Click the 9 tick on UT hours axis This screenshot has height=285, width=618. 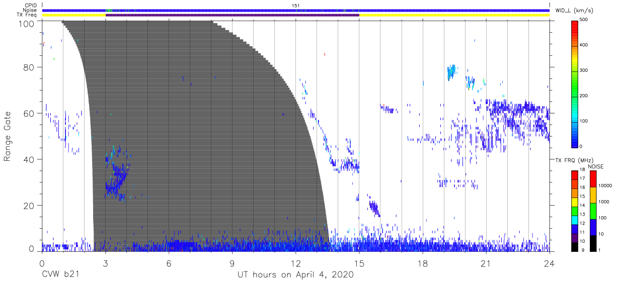[233, 263]
